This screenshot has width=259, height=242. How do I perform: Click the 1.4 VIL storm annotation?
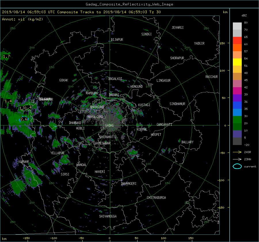tap(8, 101)
